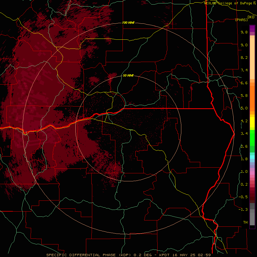The height and width of the screenshot is (257, 257).
Task: Pick the cyan color bar segment
Action: (x=252, y=157)
